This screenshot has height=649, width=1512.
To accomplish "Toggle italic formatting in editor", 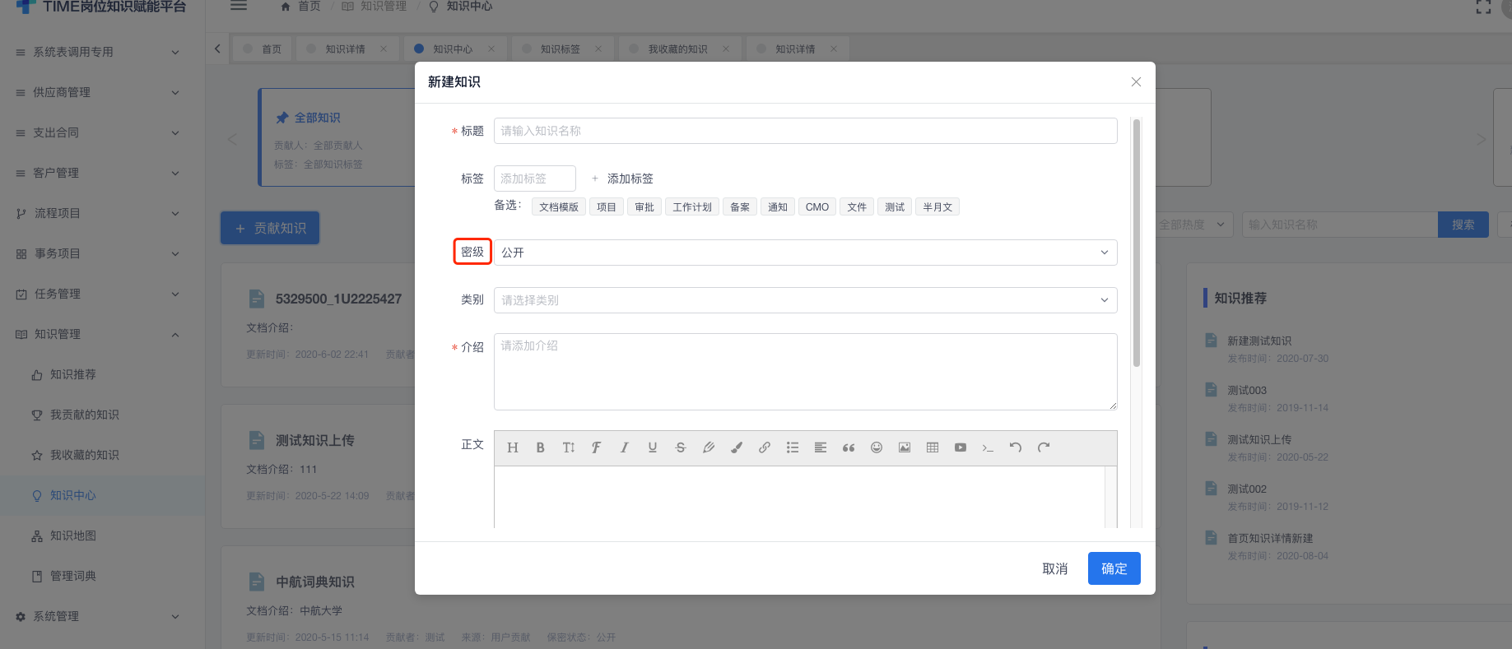I will pyautogui.click(x=624, y=447).
